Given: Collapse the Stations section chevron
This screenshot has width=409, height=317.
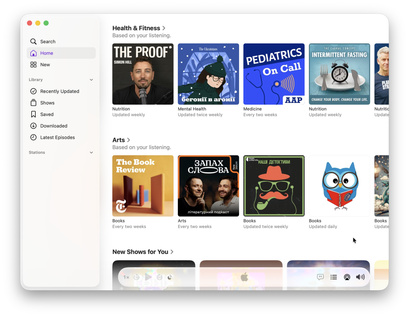Looking at the screenshot, I should point(91,152).
